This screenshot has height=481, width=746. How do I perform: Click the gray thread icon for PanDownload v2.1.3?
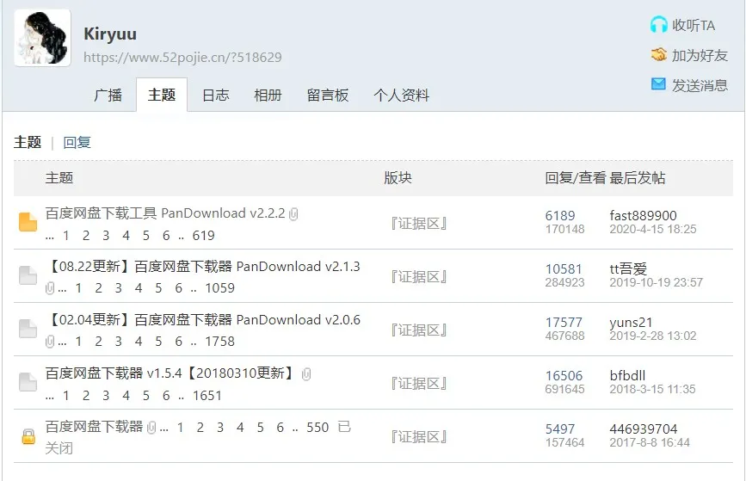coord(28,275)
